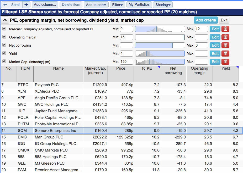The width and height of the screenshot is (243, 173).
Task: Click the Operating margin Min input field
Action: point(126,37)
